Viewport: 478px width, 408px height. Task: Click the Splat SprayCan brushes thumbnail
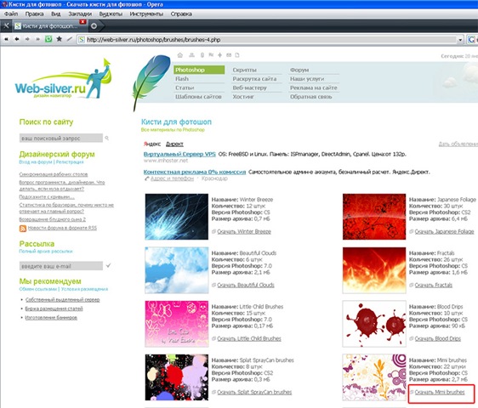pyautogui.click(x=177, y=377)
